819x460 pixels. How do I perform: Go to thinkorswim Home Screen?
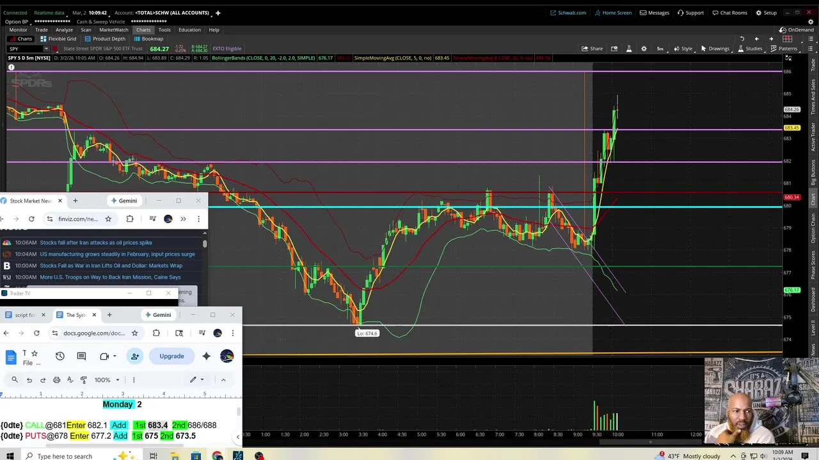click(613, 13)
